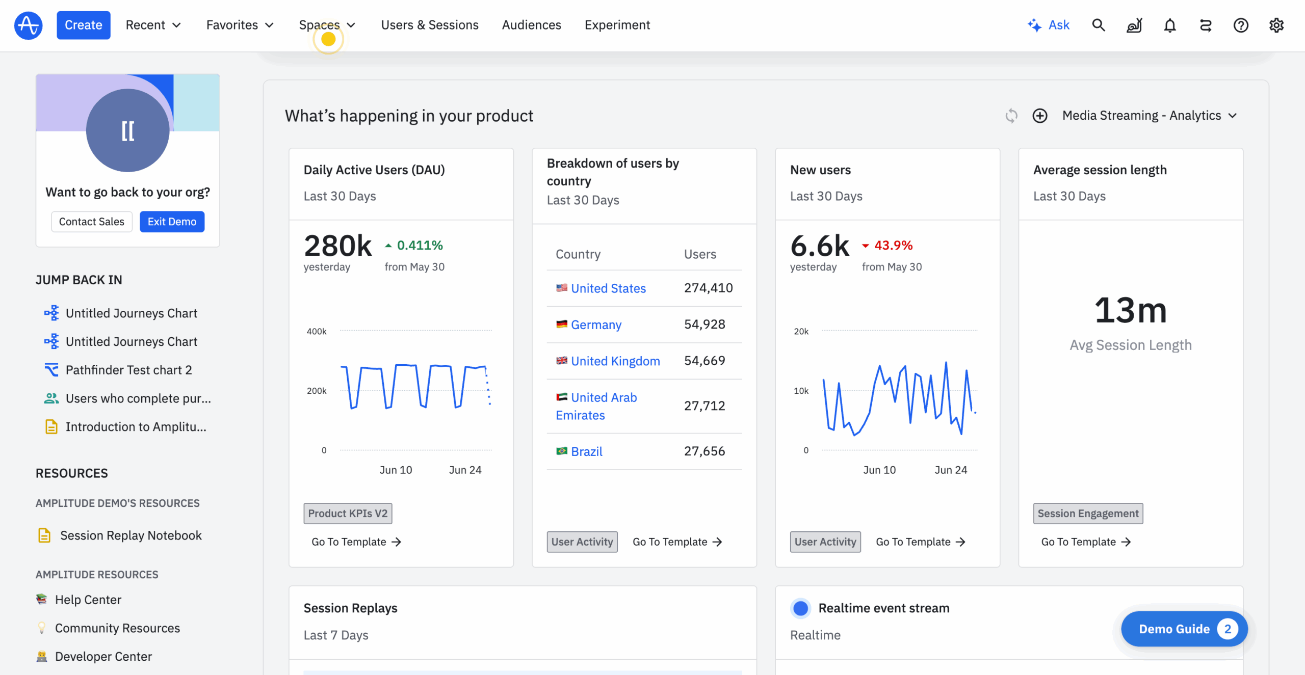Expand the Favorites dropdown menu
1305x675 pixels.
tap(240, 25)
